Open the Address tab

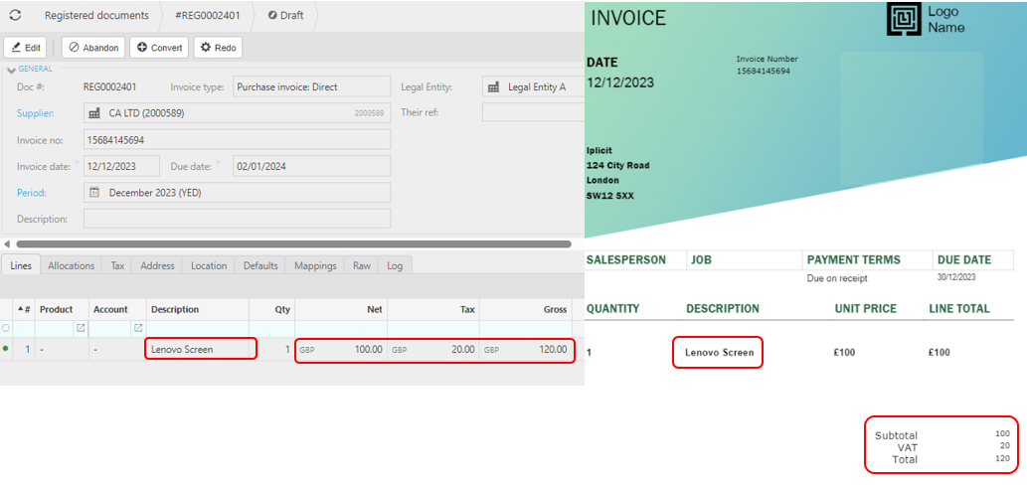(157, 265)
